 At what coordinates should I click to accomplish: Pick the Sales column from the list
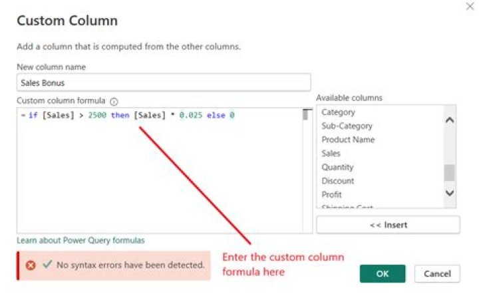(x=331, y=153)
